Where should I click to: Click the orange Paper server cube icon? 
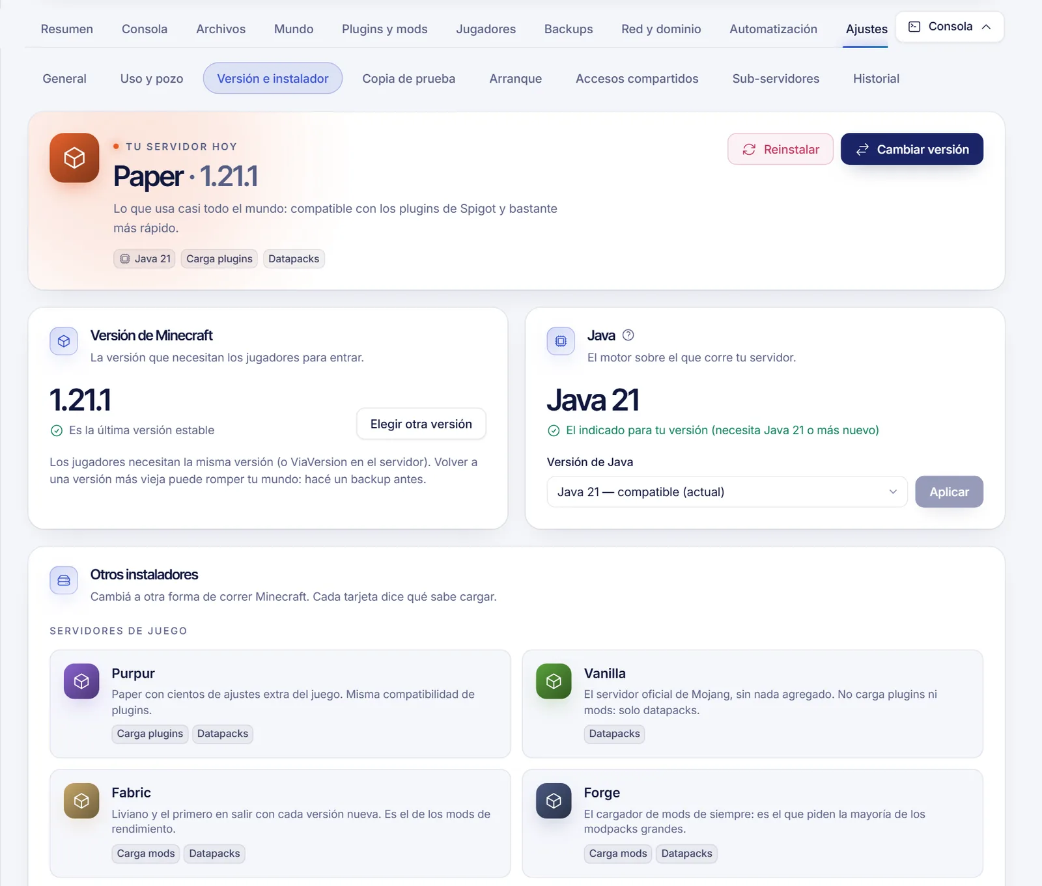click(74, 158)
